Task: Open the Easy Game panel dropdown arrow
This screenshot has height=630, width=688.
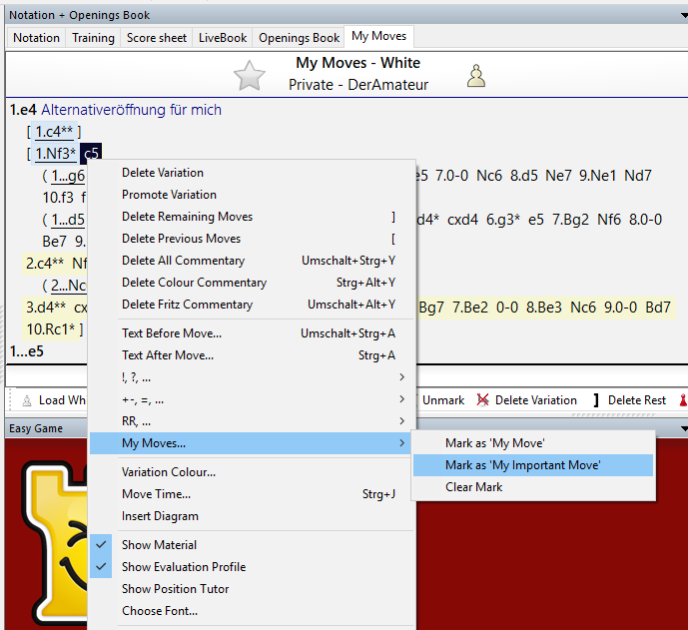Action: pyautogui.click(x=682, y=428)
